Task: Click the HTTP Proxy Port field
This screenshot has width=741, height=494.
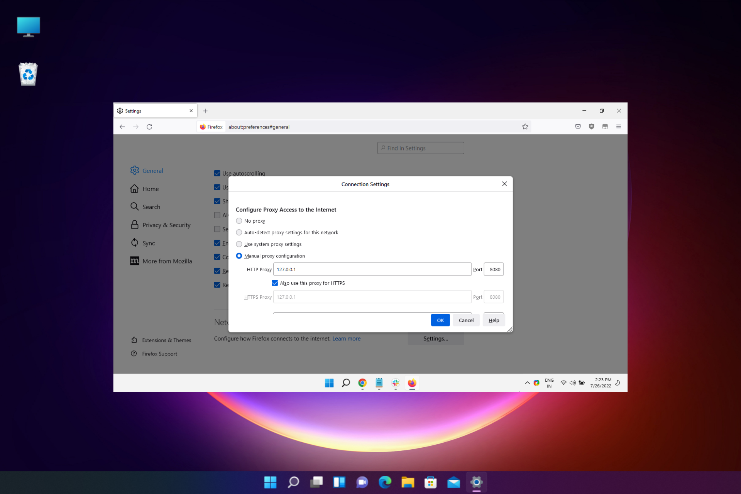Action: (x=494, y=269)
